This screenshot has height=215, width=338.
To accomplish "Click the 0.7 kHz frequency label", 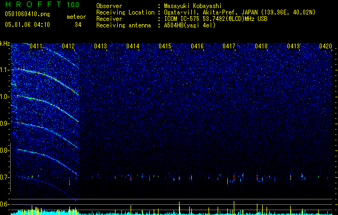I will (x=5, y=177).
